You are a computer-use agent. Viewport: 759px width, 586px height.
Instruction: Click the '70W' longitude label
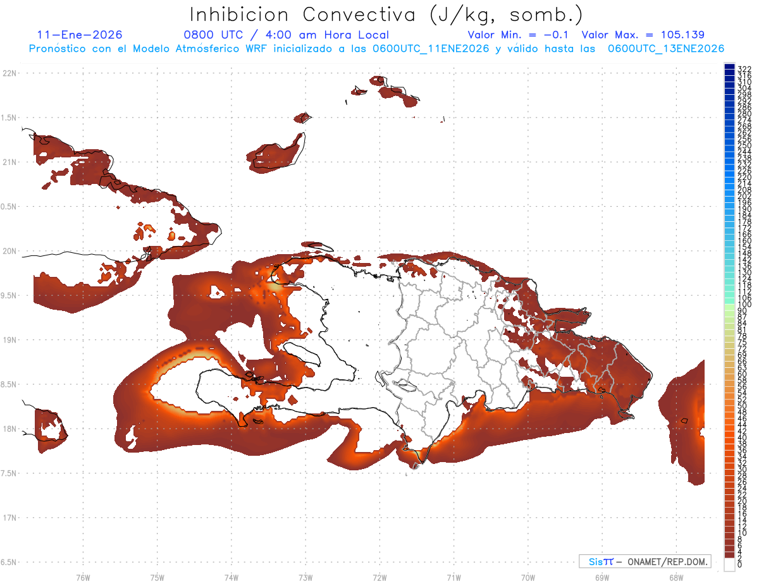(528, 577)
